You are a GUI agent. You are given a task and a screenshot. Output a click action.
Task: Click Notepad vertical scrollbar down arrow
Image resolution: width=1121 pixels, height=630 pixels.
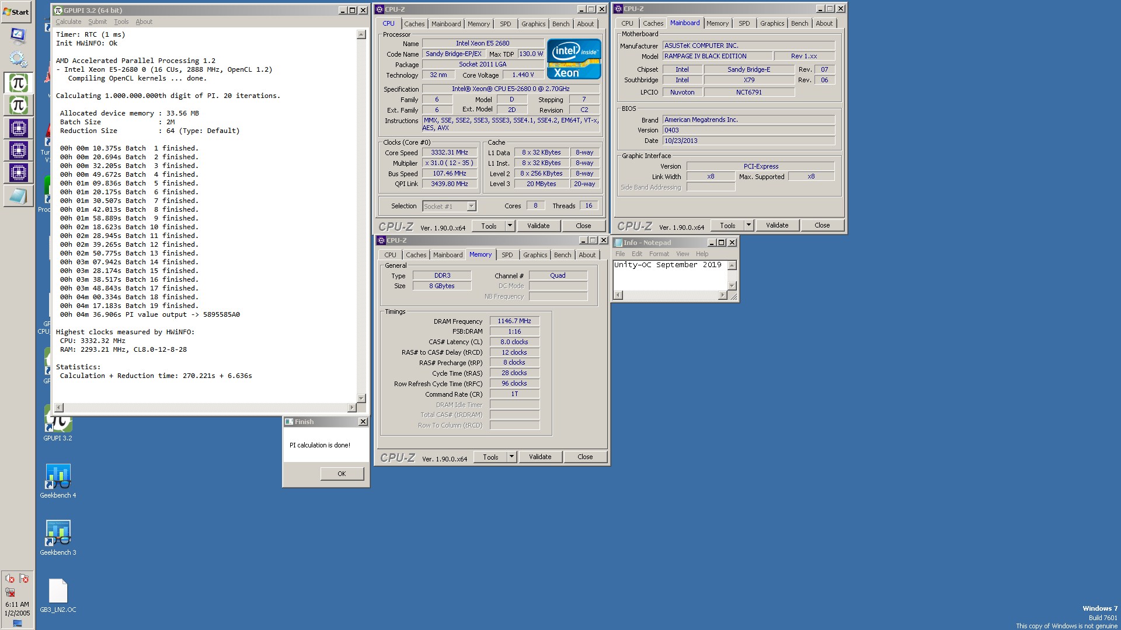point(732,286)
